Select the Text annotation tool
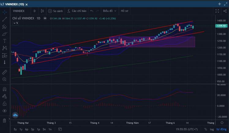This screenshot has height=133, width=229. click(x=5, y=41)
